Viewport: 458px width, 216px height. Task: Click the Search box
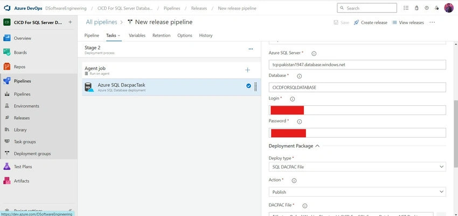367,8
